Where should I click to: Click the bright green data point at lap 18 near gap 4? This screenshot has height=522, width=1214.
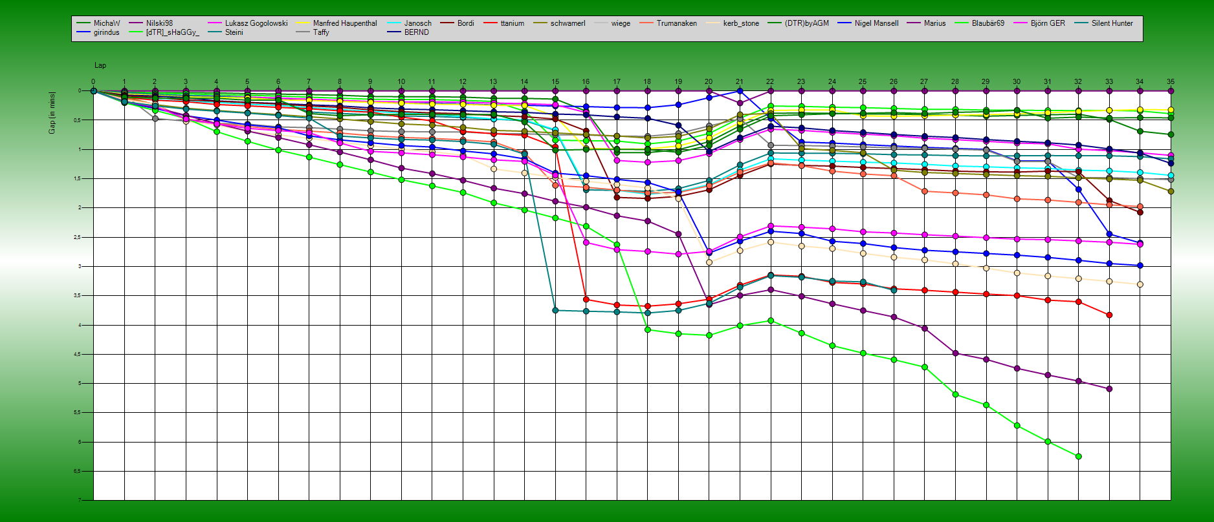click(647, 330)
